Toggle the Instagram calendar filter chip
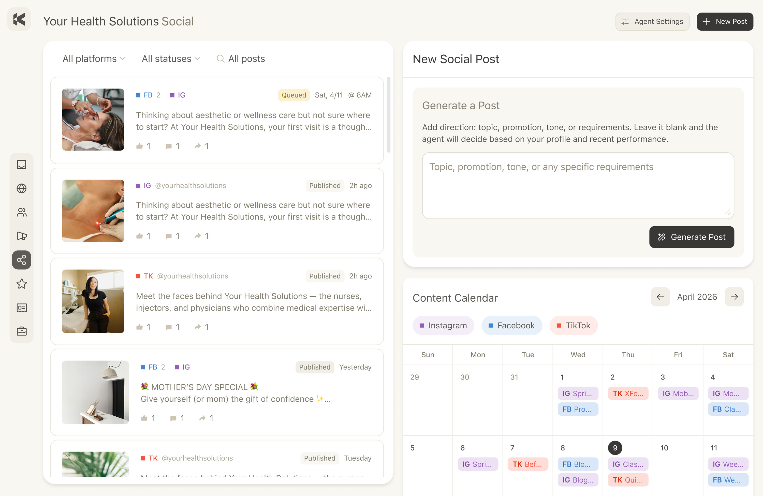 coord(443,325)
